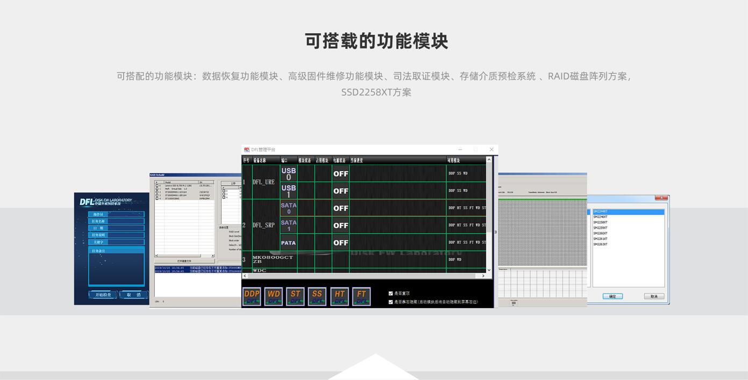Start the SS module
This screenshot has height=380, width=748.
317,296
